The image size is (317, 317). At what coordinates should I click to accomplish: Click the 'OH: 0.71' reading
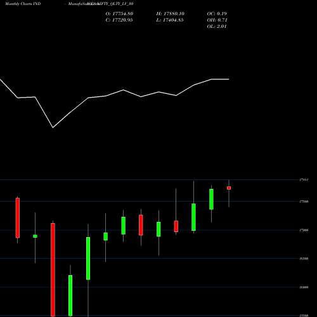(x=217, y=20)
